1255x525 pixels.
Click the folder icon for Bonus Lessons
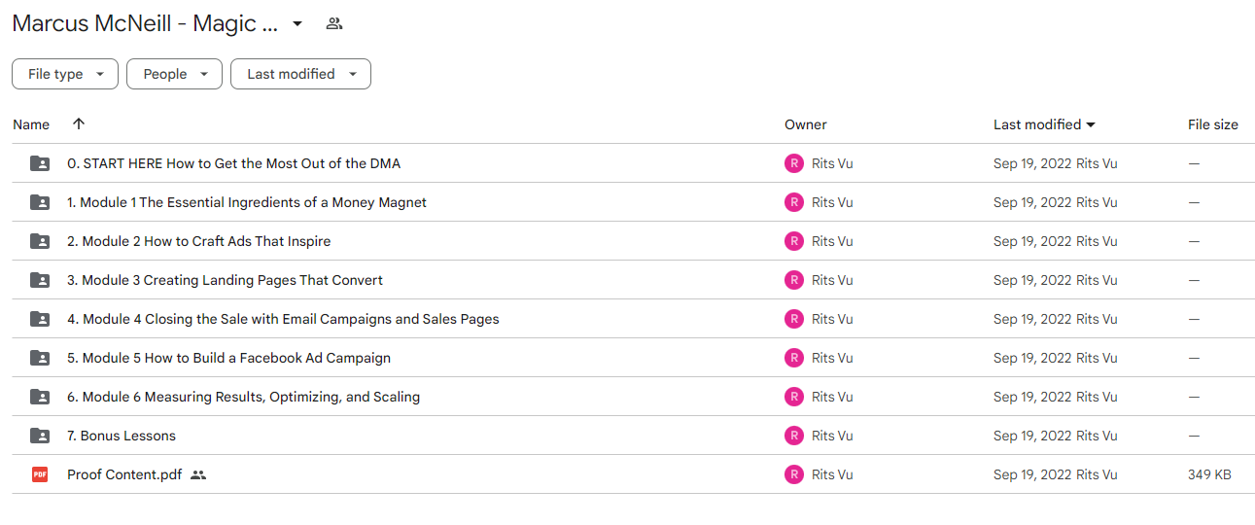click(40, 436)
